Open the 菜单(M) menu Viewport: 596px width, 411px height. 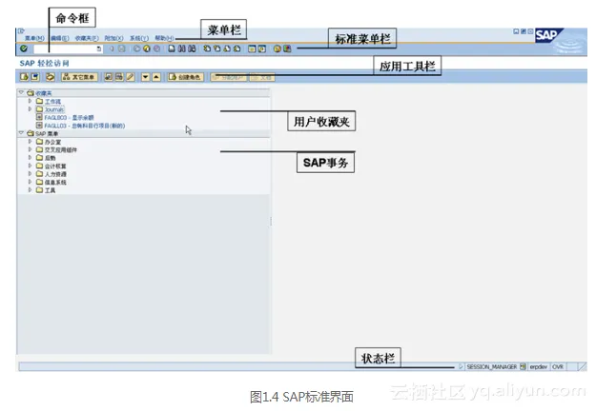pyautogui.click(x=34, y=38)
